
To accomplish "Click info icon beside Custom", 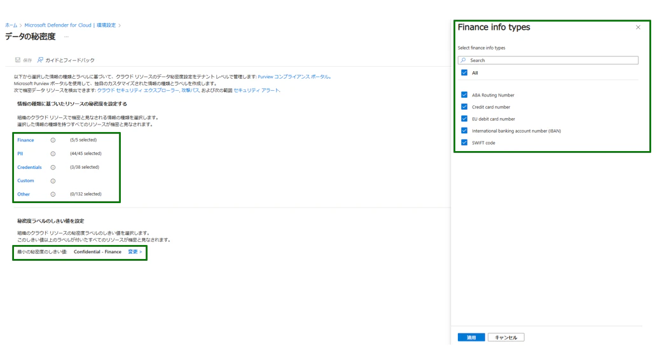I will [53, 181].
